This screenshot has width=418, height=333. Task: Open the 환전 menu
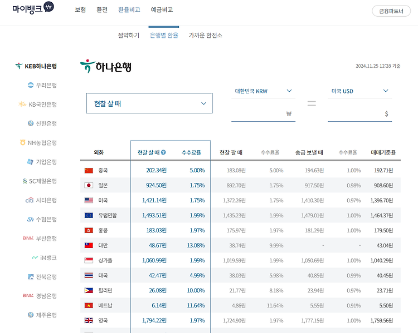coord(102,10)
